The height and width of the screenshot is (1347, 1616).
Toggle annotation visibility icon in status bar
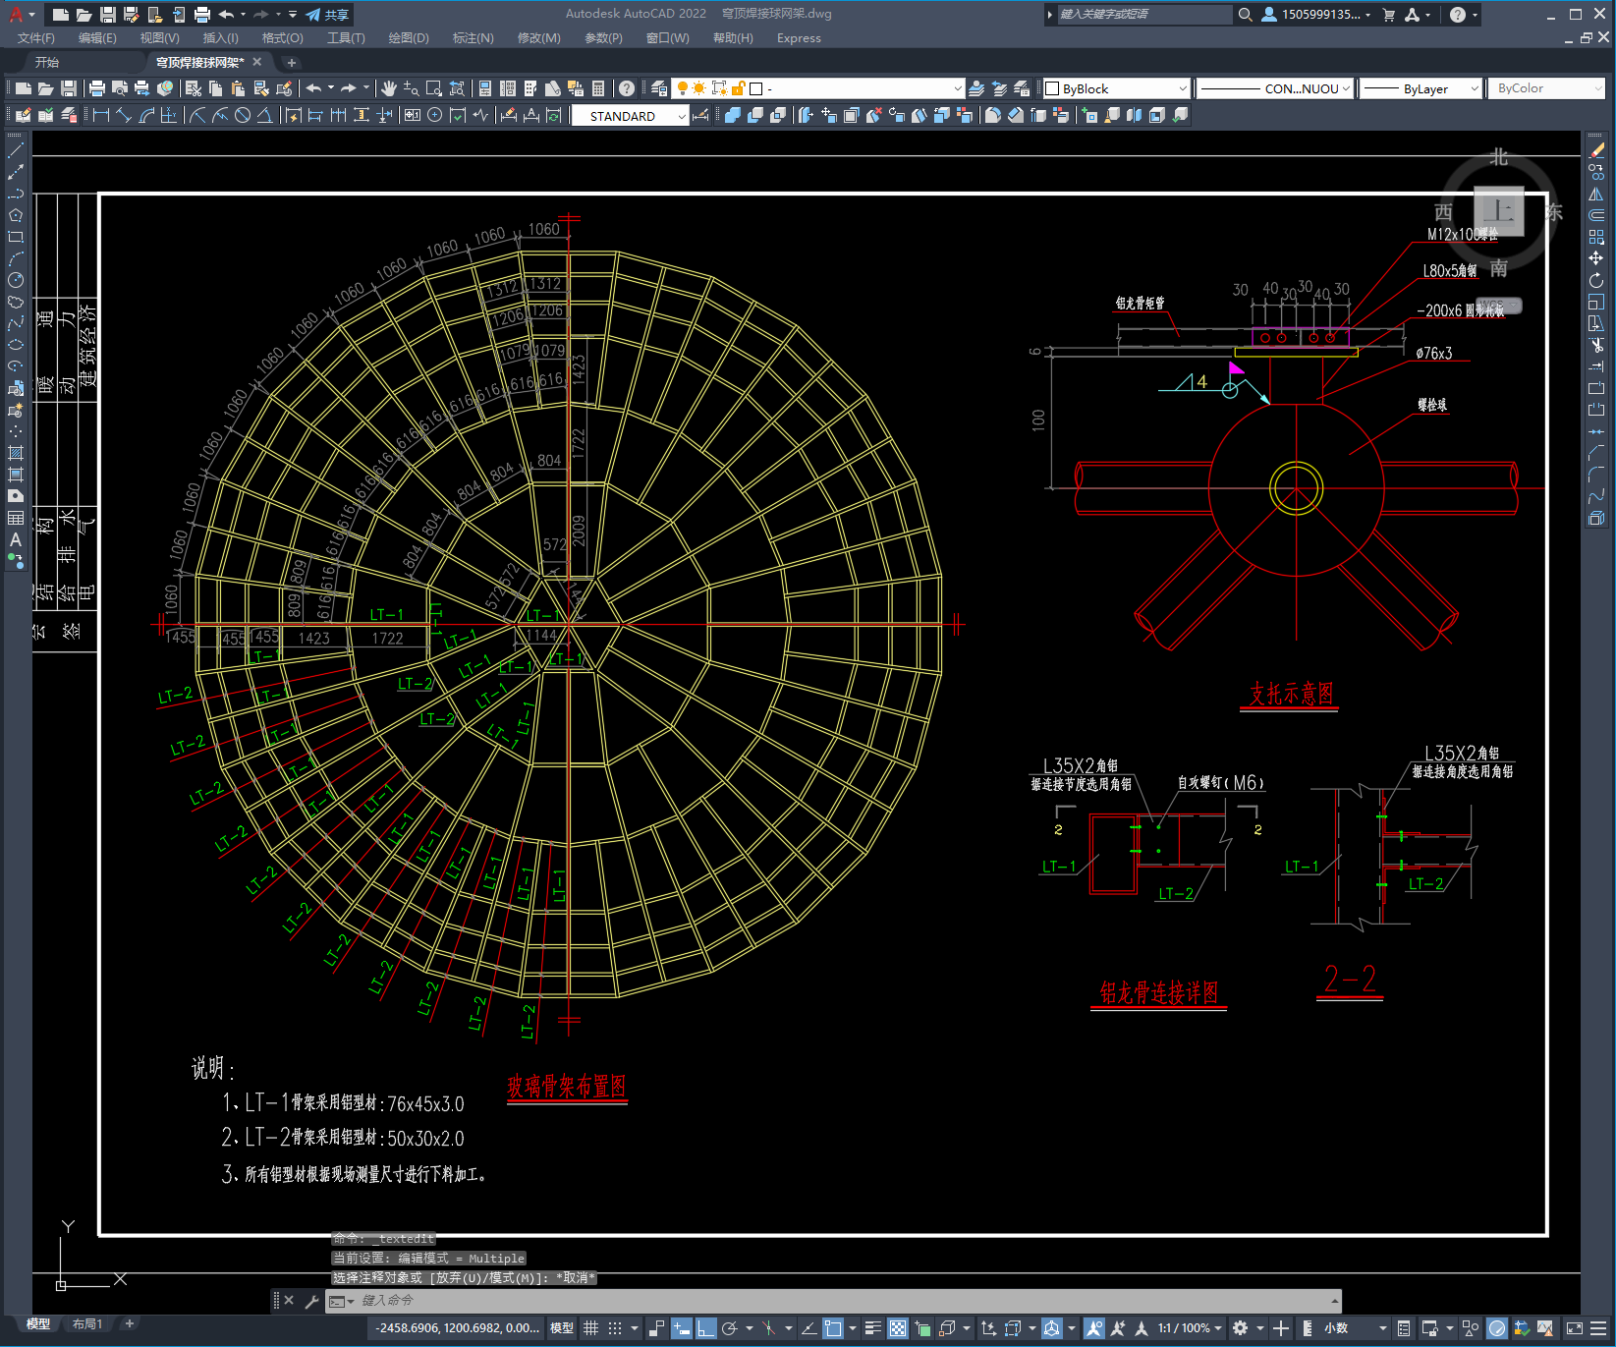pos(1093,1328)
